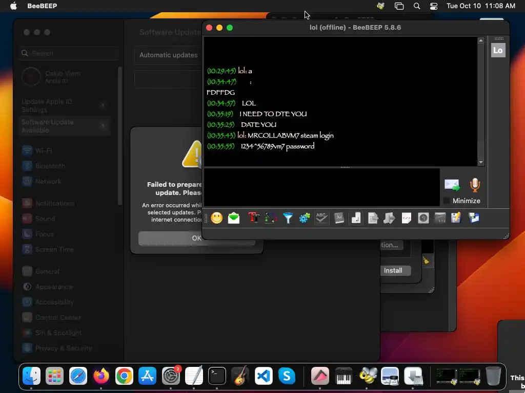Viewport: 525px width, 393px height.
Task: Open Google Chrome from the Dock
Action: 124,376
